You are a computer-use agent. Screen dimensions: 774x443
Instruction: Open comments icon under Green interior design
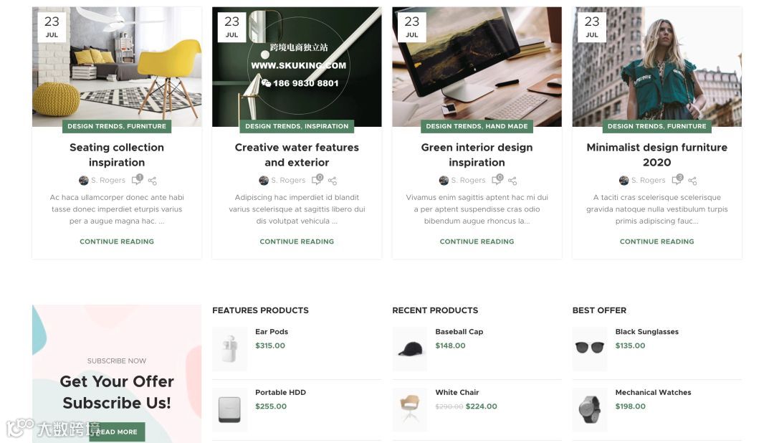[497, 180]
